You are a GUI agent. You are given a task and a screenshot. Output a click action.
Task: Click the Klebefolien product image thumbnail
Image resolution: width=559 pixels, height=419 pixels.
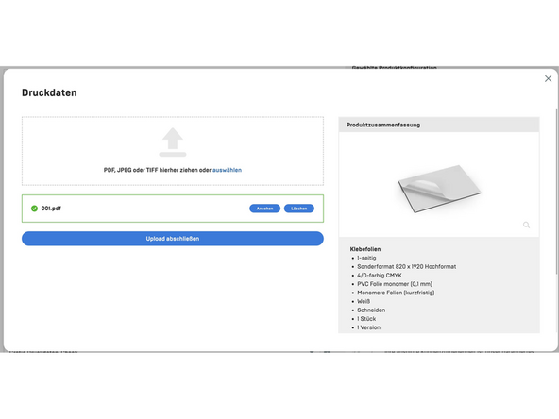coord(439,188)
